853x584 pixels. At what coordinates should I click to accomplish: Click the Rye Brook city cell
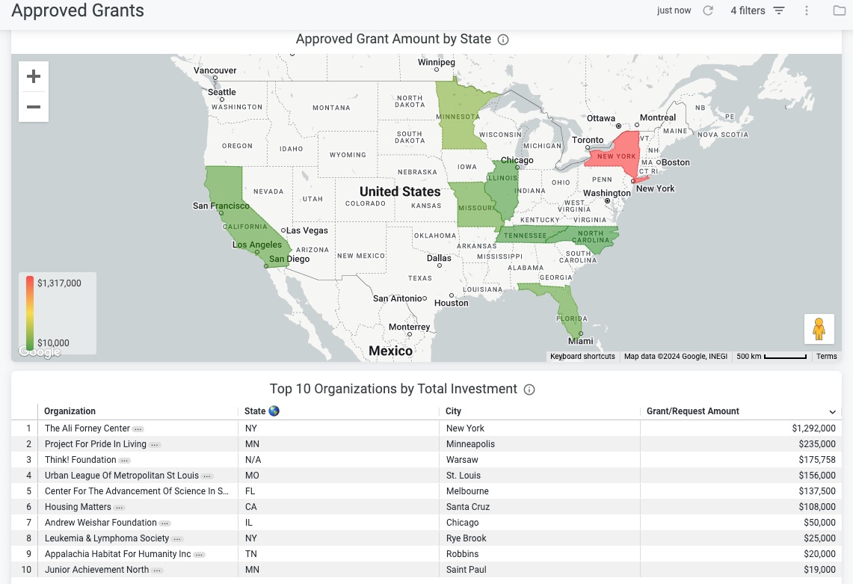tap(466, 538)
